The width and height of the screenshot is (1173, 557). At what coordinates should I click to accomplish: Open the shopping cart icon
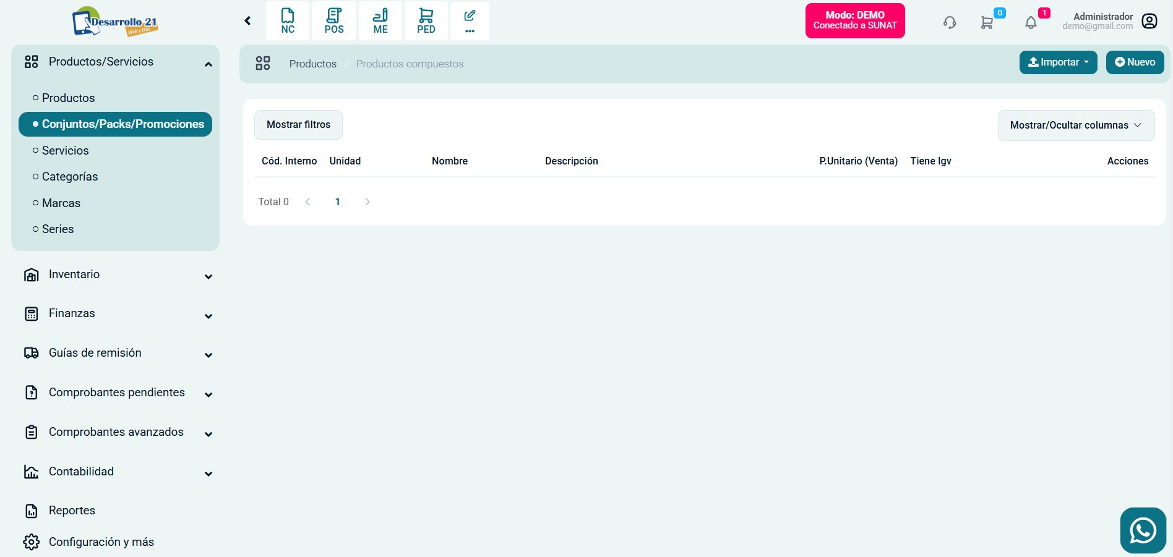(x=987, y=23)
